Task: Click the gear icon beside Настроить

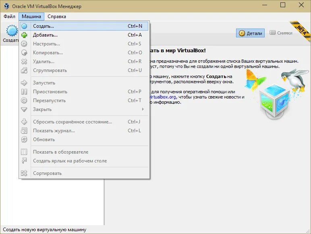Action: pos(24,44)
